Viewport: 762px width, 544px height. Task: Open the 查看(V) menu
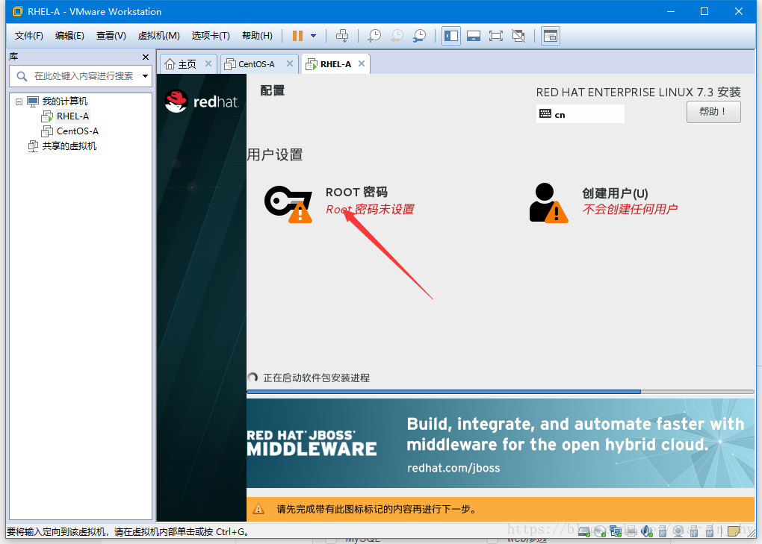tap(111, 35)
